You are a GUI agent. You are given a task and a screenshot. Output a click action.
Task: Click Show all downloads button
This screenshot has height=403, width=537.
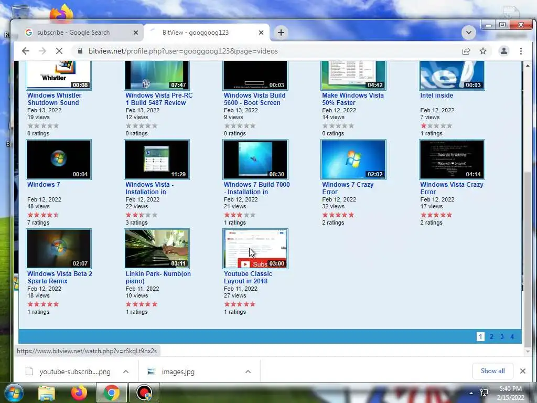point(492,371)
